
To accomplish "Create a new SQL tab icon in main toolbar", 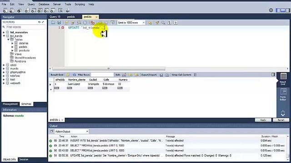I will (5, 10).
